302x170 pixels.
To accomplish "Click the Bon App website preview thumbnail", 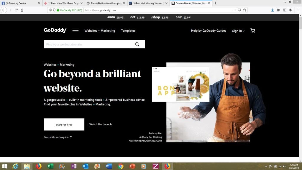I will pos(181,84).
